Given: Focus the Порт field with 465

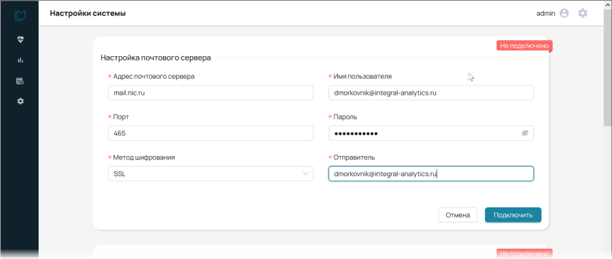Looking at the screenshot, I should [x=211, y=134].
